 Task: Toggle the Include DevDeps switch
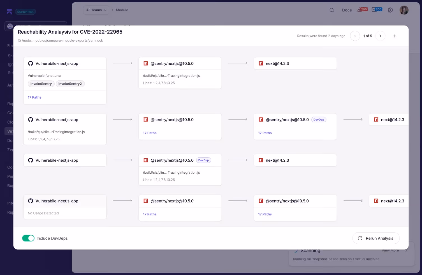pos(28,238)
